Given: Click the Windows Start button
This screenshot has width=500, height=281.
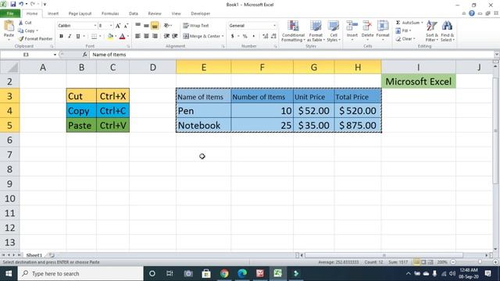Looking at the screenshot, I should point(9,274).
